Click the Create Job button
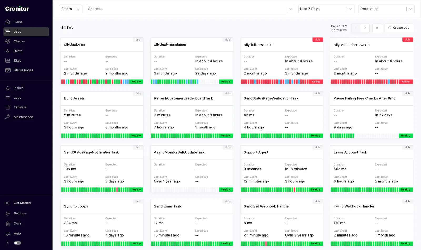Image resolution: width=421 pixels, height=250 pixels. tap(399, 28)
